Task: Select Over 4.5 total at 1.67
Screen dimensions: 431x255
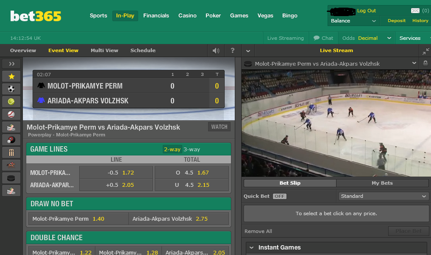Action: [x=192, y=172]
